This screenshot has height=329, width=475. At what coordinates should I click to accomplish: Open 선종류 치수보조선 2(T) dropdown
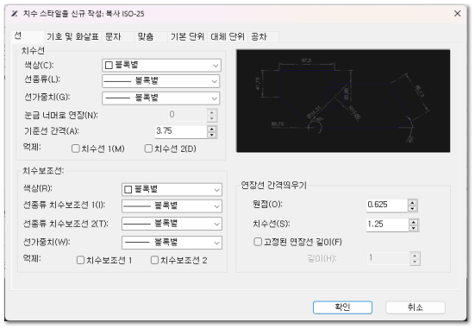tap(172, 224)
